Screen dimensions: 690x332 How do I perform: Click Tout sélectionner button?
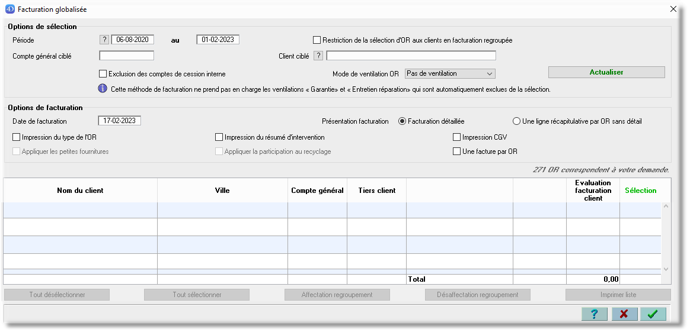point(197,295)
